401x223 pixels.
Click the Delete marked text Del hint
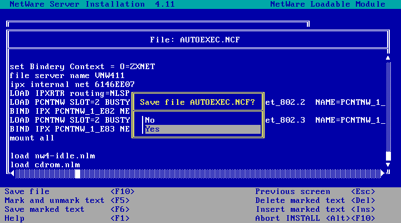(x=315, y=201)
